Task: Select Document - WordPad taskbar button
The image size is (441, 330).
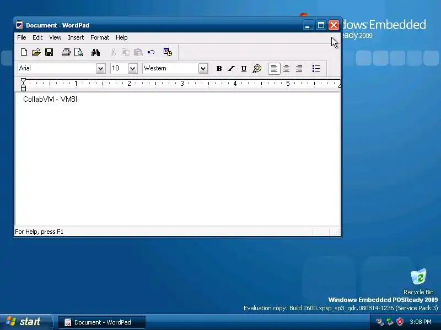Action: point(102,322)
